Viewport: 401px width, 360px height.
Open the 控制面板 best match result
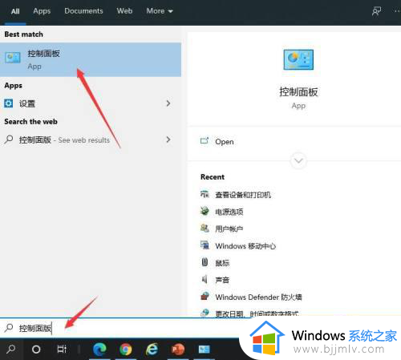pos(91,59)
